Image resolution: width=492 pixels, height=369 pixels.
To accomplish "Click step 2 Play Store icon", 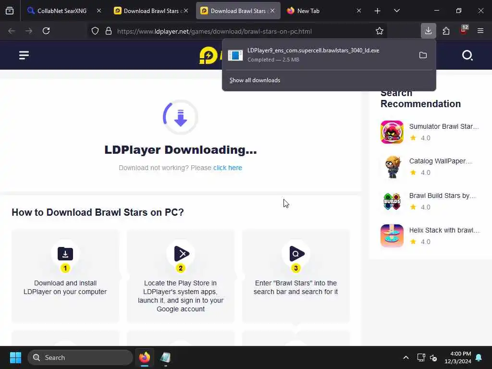I will click(181, 254).
